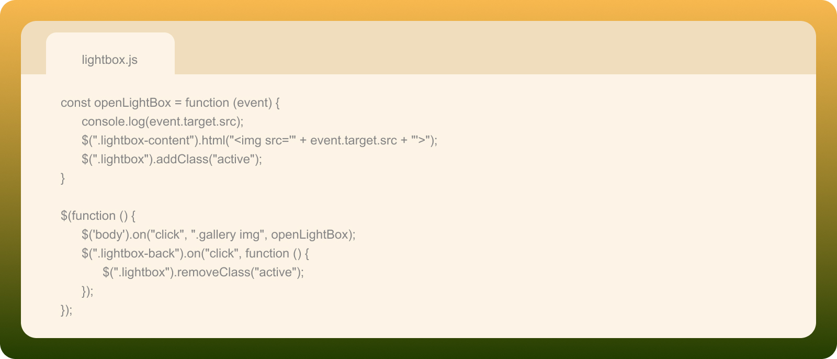
Task: Click the final }); on the last line
Action: (66, 310)
